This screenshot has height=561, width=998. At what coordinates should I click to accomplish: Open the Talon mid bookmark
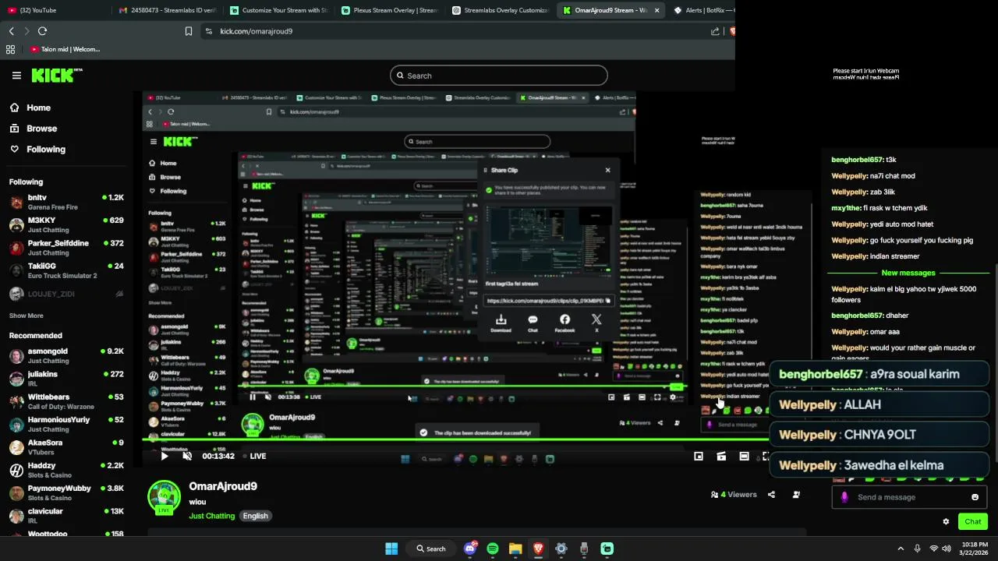pyautogui.click(x=65, y=49)
